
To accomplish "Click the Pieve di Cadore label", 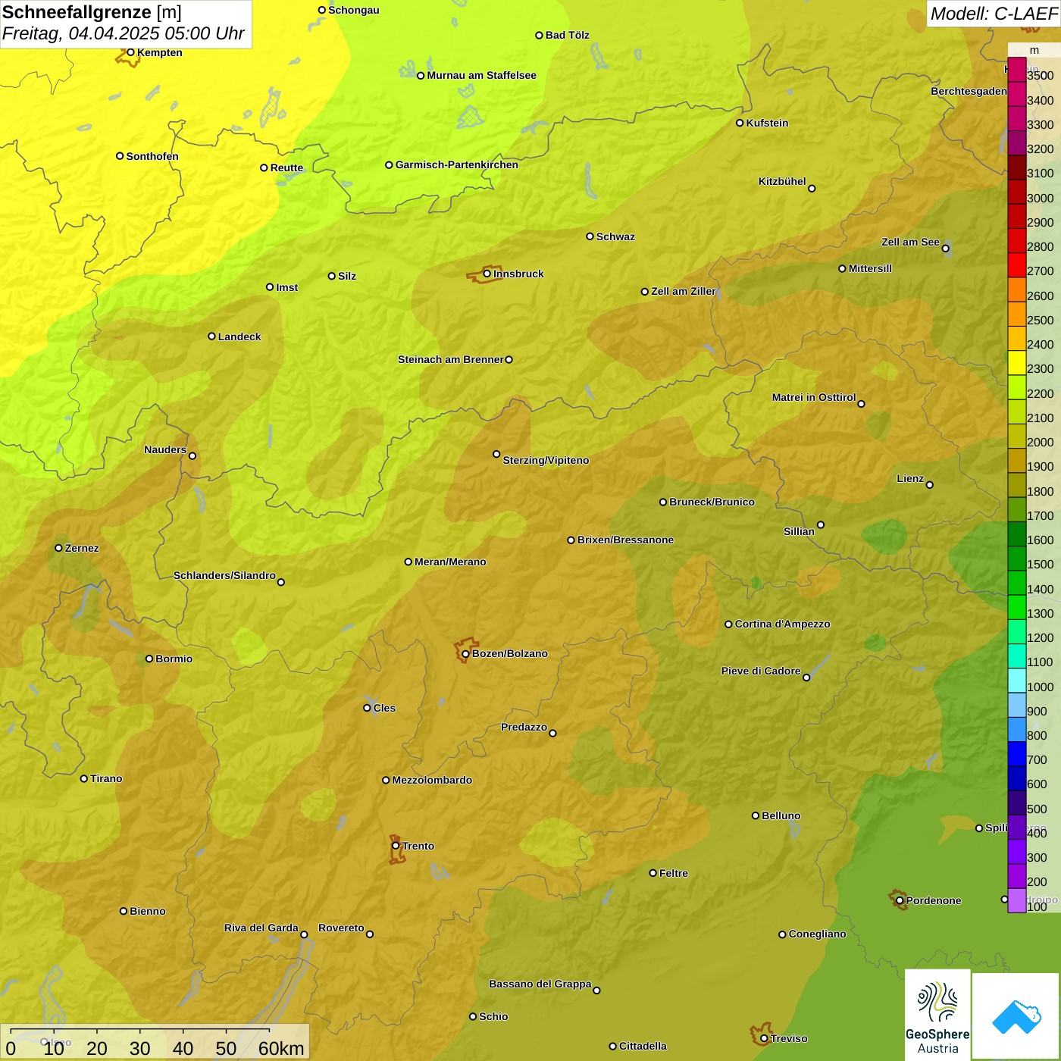I will 761,671.
